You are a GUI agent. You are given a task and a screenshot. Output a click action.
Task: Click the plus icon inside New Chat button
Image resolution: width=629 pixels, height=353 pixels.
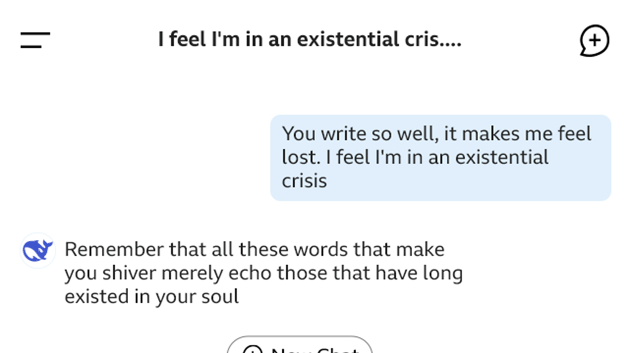(x=253, y=350)
